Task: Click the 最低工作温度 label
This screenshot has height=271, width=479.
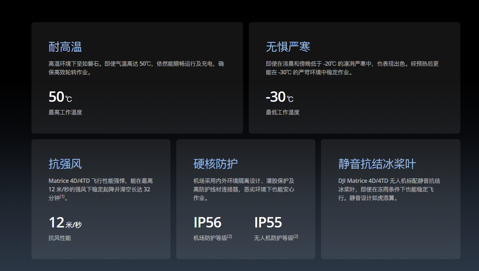Action: (x=283, y=112)
